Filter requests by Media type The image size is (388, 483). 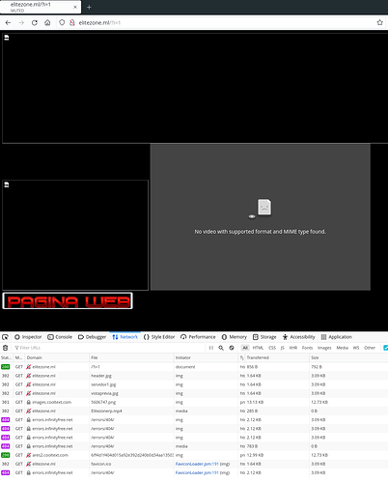[x=342, y=348]
